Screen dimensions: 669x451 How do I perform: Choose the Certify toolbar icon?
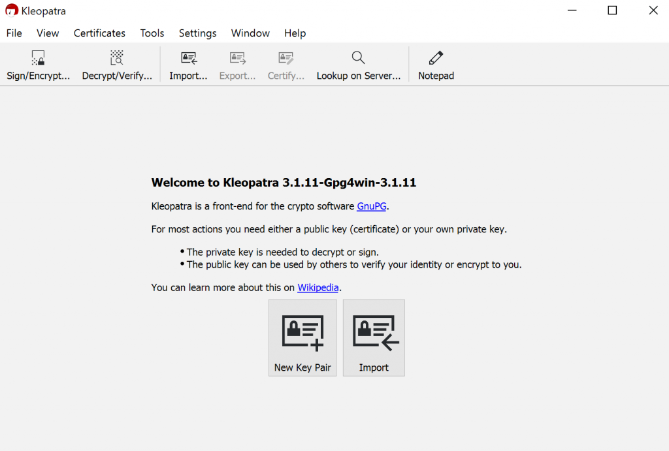coord(286,65)
